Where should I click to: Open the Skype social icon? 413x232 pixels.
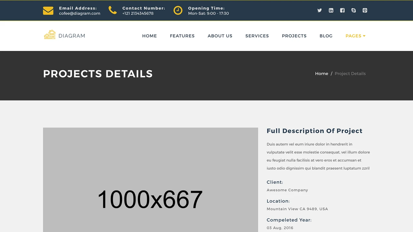click(x=354, y=10)
